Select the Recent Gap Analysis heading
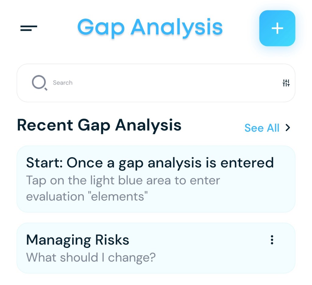This screenshot has height=285, width=312. (99, 125)
